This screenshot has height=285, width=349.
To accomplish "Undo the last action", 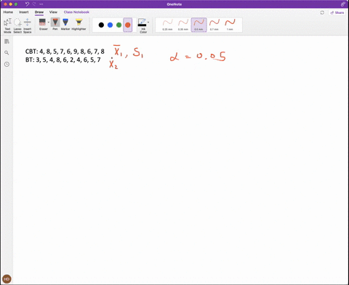I will [27, 4].
